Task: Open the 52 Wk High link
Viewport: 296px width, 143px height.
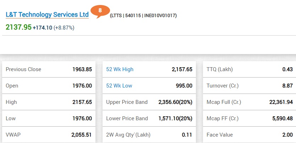Action: click(120, 69)
